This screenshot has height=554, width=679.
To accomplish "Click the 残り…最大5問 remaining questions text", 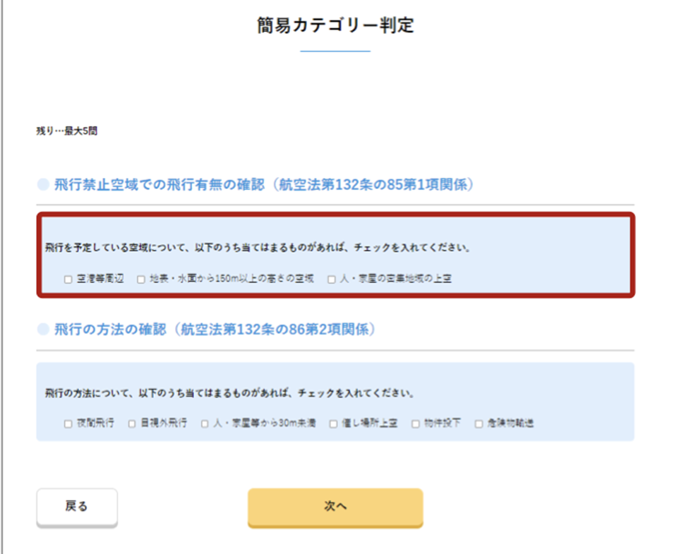I will point(66,132).
